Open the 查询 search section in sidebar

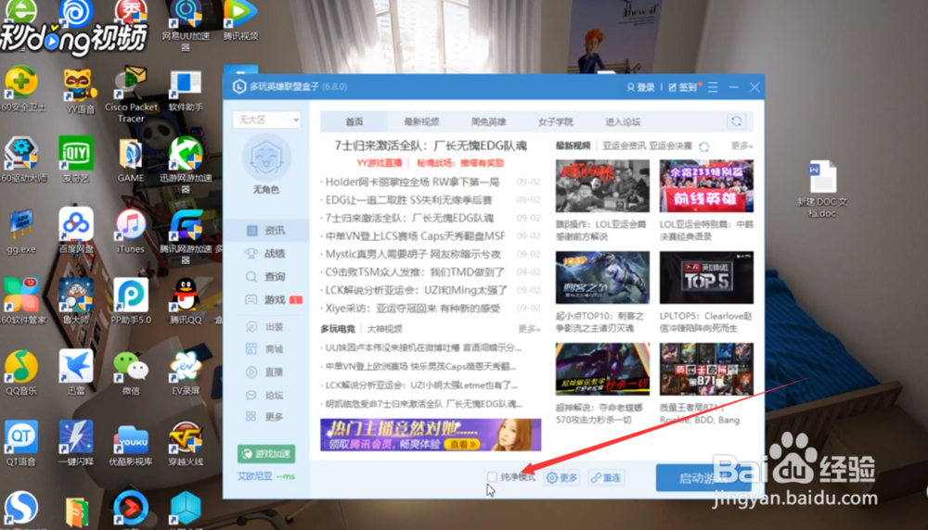coord(266,276)
